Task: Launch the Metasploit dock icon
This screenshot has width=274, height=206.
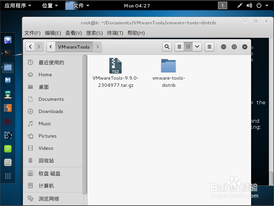Action: [8, 80]
